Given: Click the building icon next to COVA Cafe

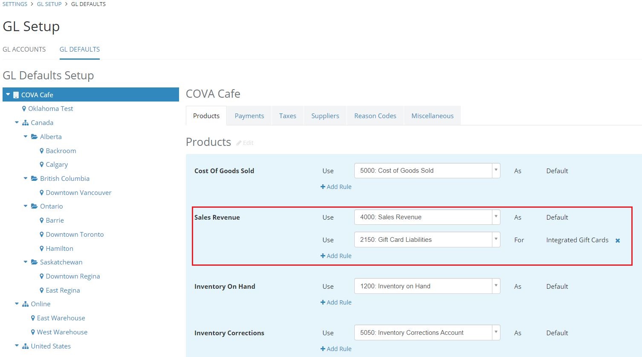Looking at the screenshot, I should tap(16, 94).
